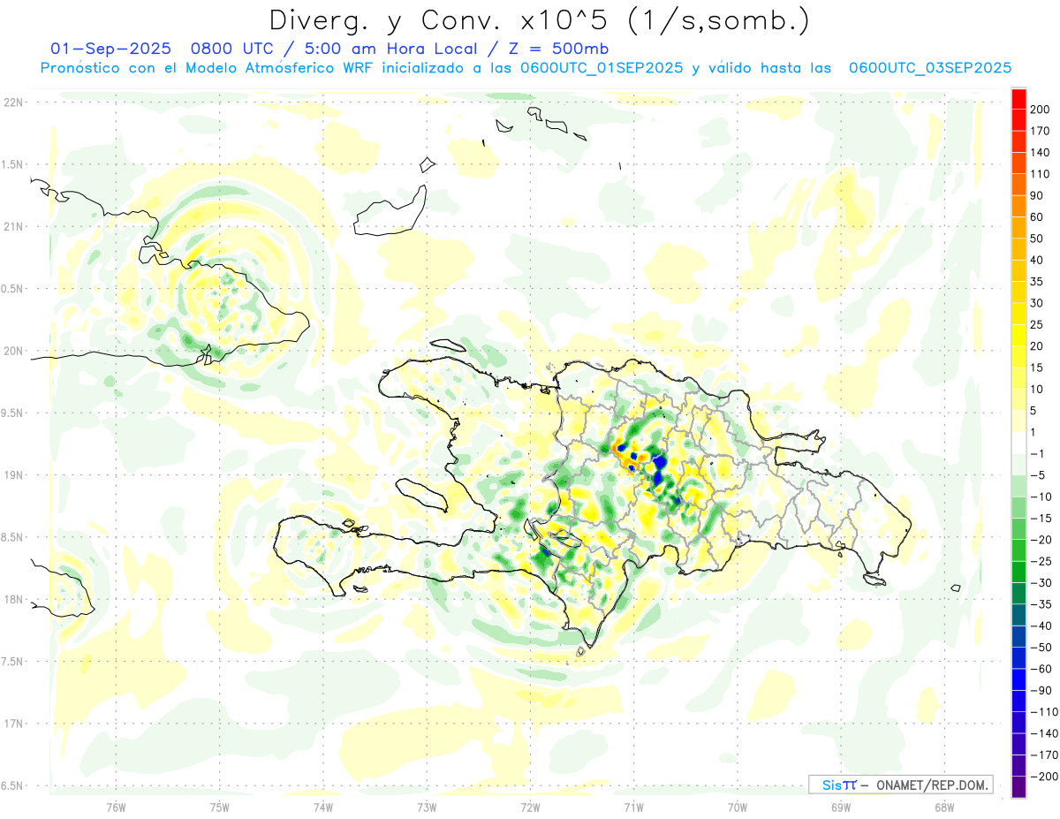Click the colorbar value label 90

pyautogui.click(x=1037, y=195)
